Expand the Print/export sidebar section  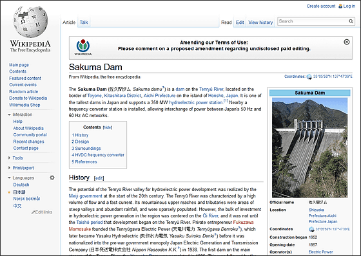[9, 168]
